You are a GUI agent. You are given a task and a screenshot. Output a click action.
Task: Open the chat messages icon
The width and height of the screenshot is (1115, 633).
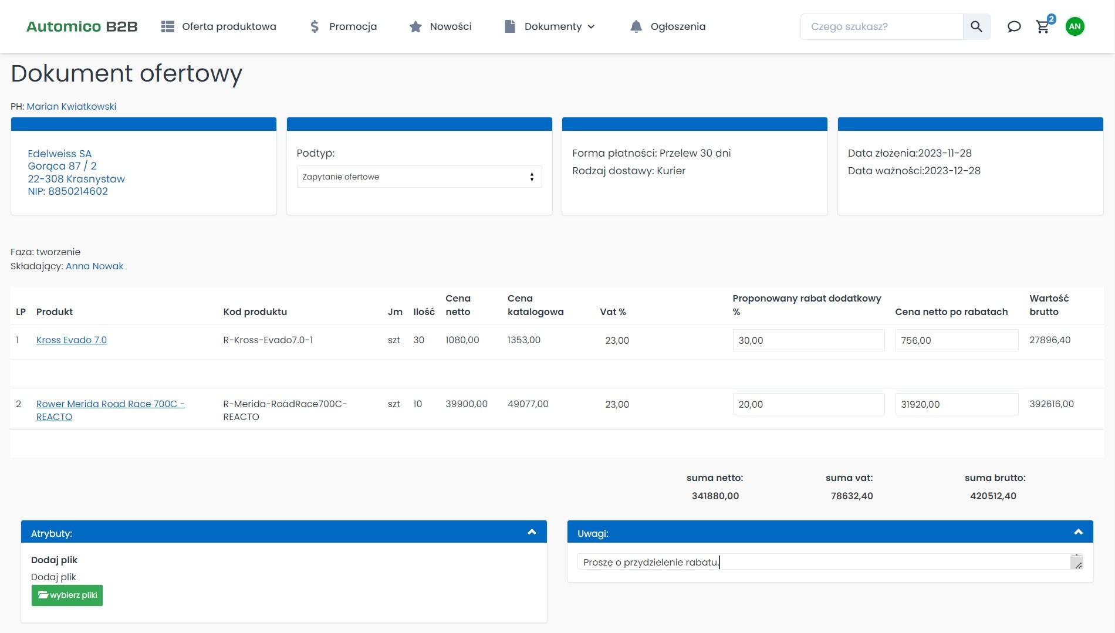tap(1013, 26)
